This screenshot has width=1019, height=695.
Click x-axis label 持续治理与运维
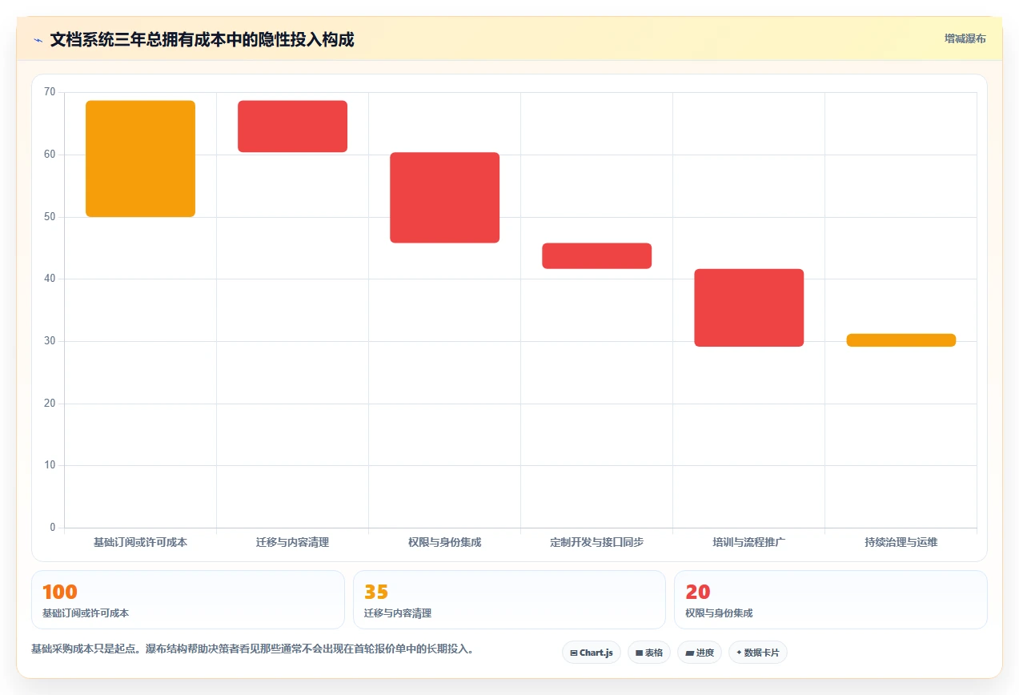901,542
